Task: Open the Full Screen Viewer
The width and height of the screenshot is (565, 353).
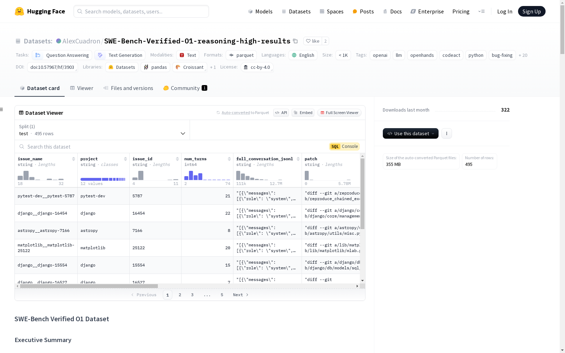Action: point(339,113)
